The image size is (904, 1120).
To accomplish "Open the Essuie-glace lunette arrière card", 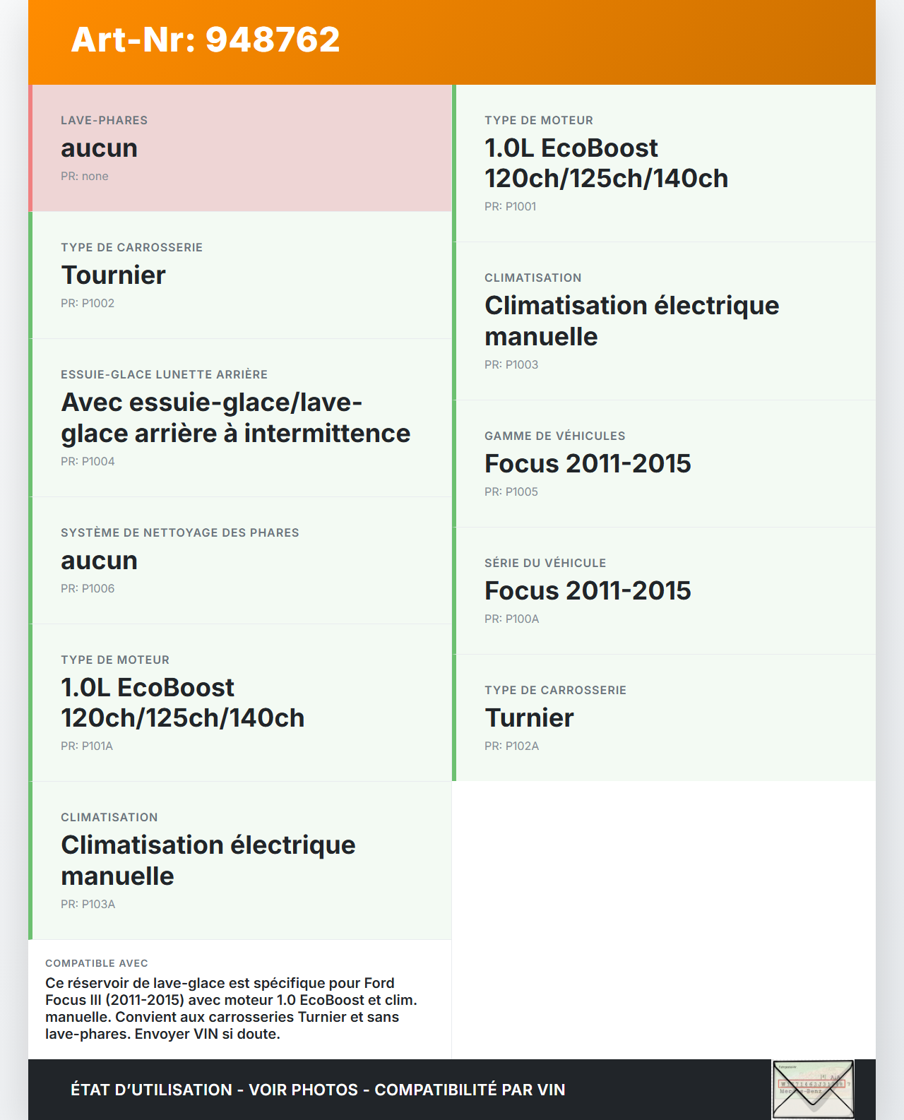I will [x=241, y=417].
